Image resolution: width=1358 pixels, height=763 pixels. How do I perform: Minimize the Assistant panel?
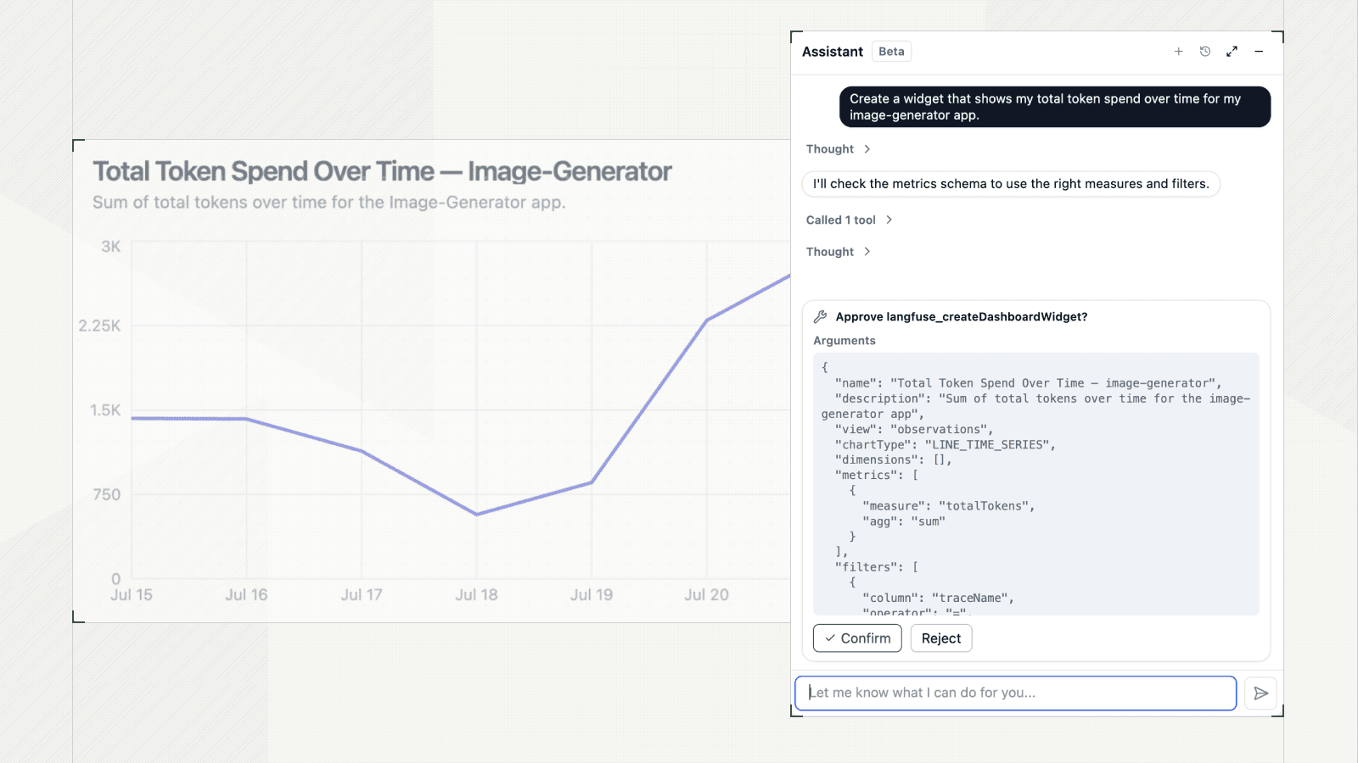pos(1259,52)
